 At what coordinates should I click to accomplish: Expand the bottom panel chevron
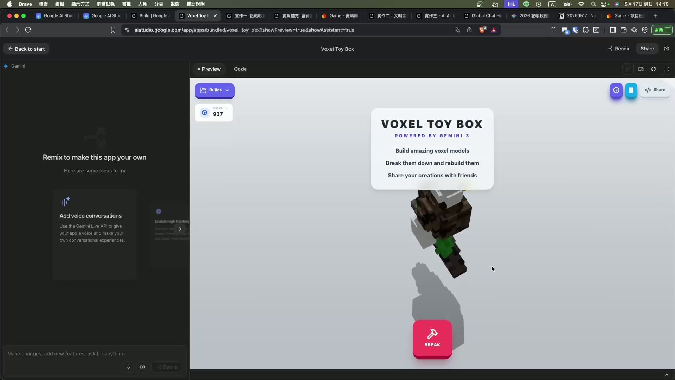click(666, 375)
